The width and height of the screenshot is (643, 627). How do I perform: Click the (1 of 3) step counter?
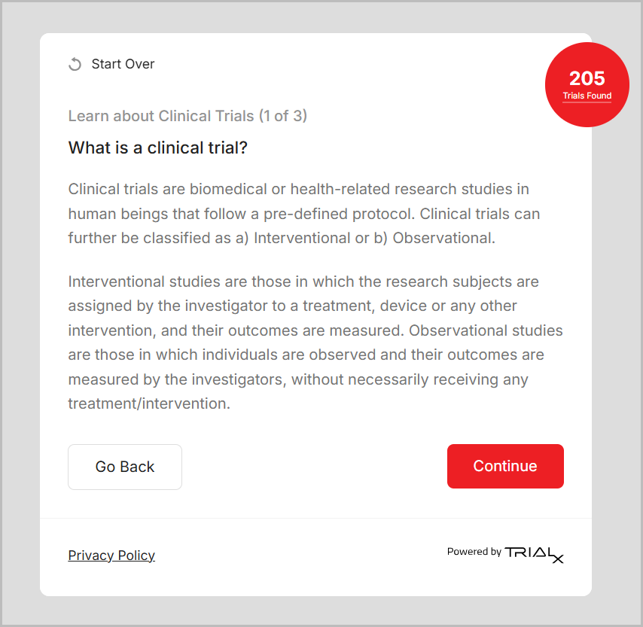282,116
